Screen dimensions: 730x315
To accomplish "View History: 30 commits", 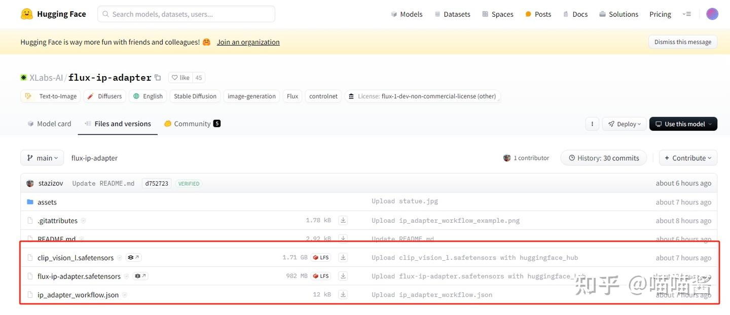I will click(x=603, y=158).
